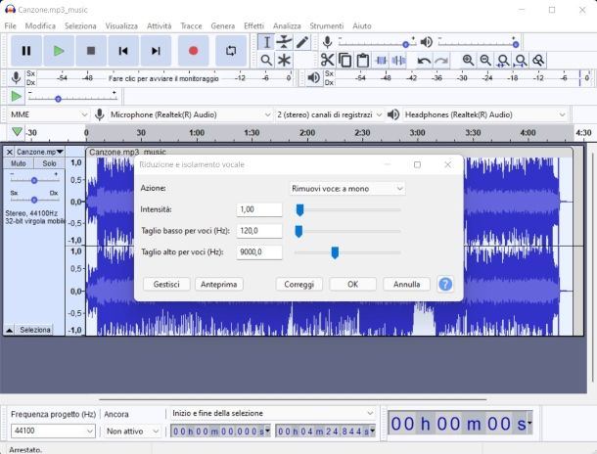The height and width of the screenshot is (454, 597).
Task: Skip to start of the track
Action: click(123, 51)
